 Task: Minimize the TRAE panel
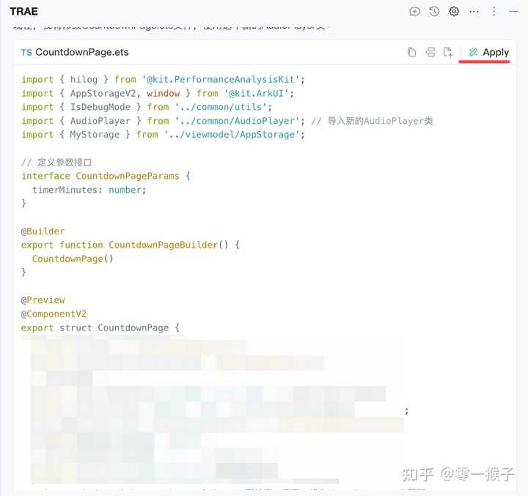pos(513,12)
